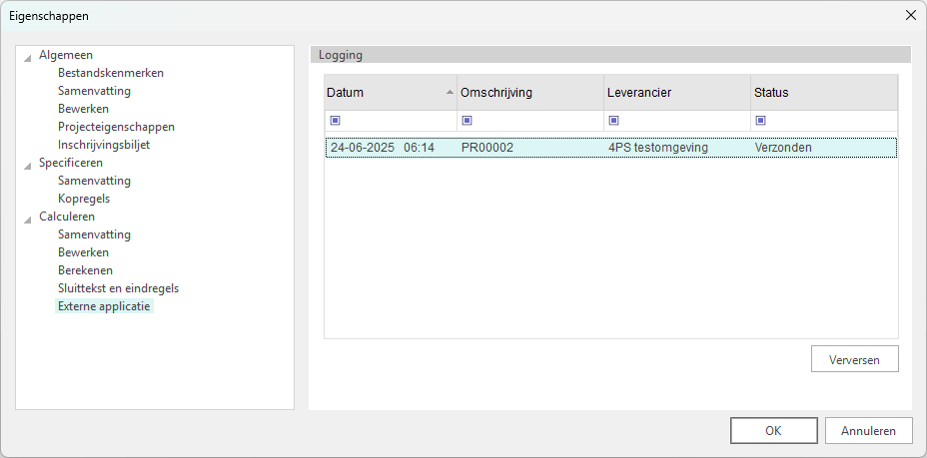Select the PR00002 log row
This screenshot has height=458, width=927.
(610, 148)
